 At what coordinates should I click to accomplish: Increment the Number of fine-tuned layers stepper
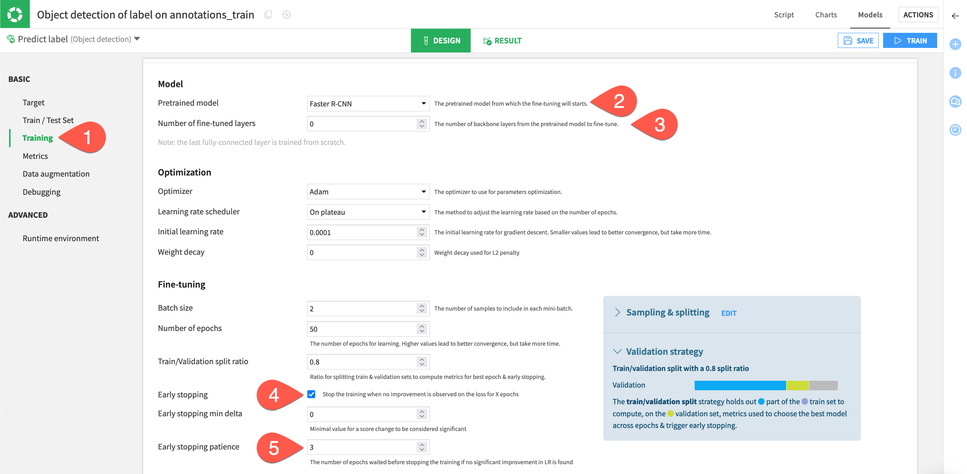(x=422, y=121)
